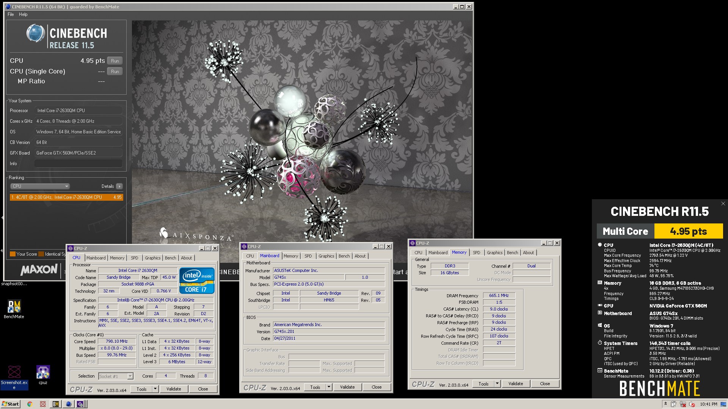Click the taskbar clock showing 10:41 PM
The height and width of the screenshot is (409, 728).
709,404
